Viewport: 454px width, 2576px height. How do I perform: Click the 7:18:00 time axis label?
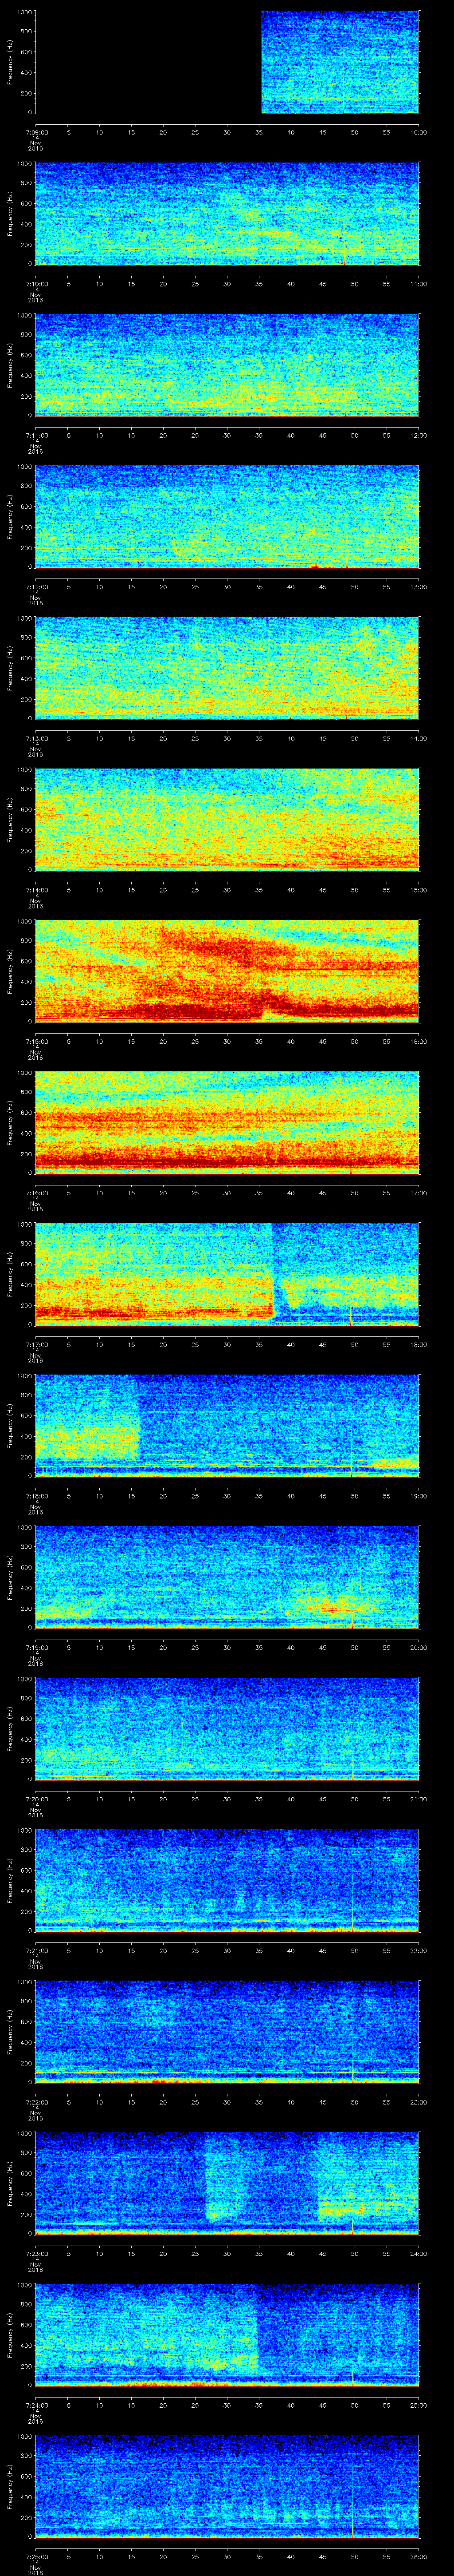click(36, 1496)
